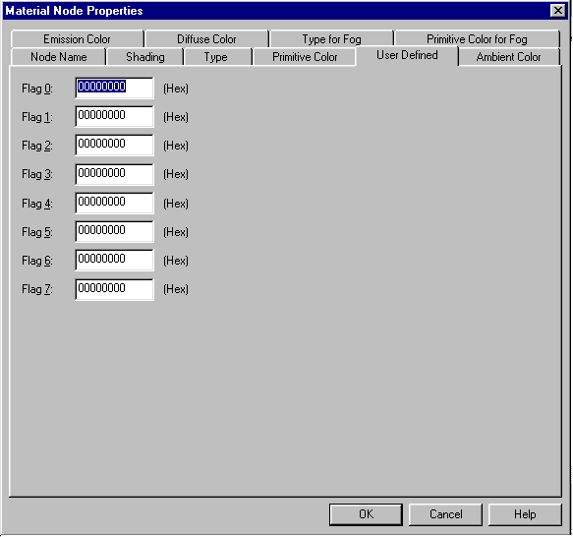573x537 pixels.
Task: Click the Flag 4 text box
Action: 114,203
